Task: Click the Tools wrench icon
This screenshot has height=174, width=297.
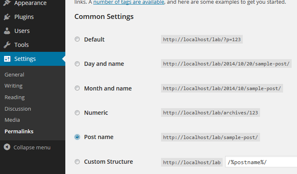Action: point(7,45)
